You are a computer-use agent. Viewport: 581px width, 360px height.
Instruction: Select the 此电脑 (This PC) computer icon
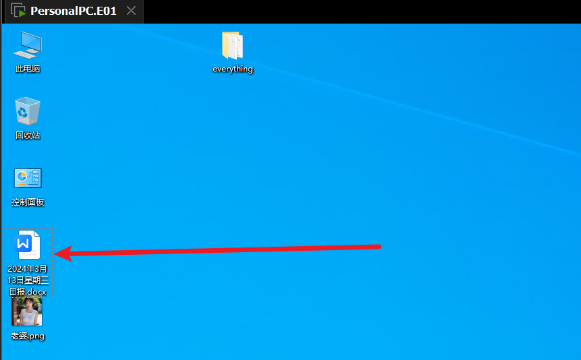pyautogui.click(x=28, y=44)
